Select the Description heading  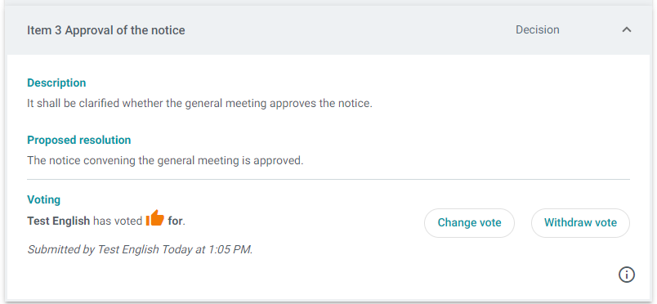point(56,83)
